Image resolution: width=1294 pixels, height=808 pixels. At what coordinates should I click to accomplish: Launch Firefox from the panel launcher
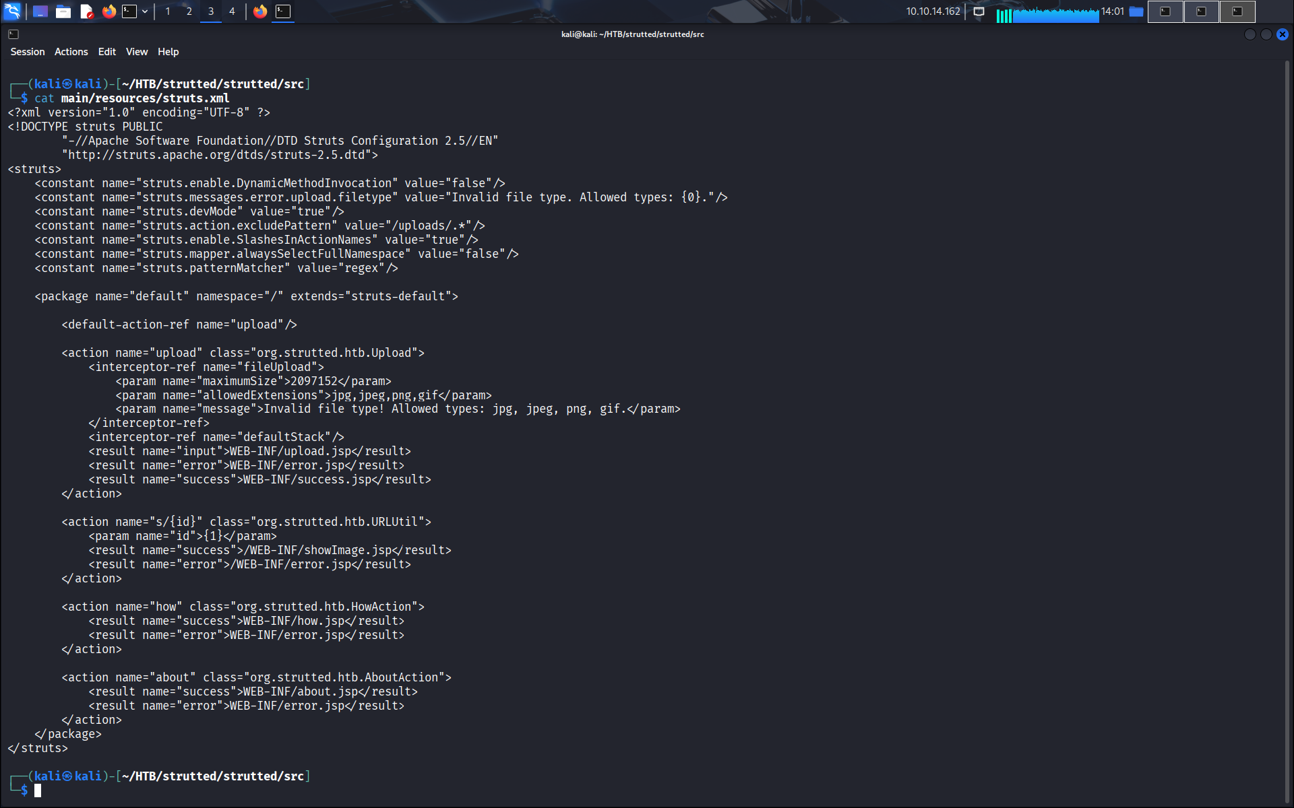(109, 11)
